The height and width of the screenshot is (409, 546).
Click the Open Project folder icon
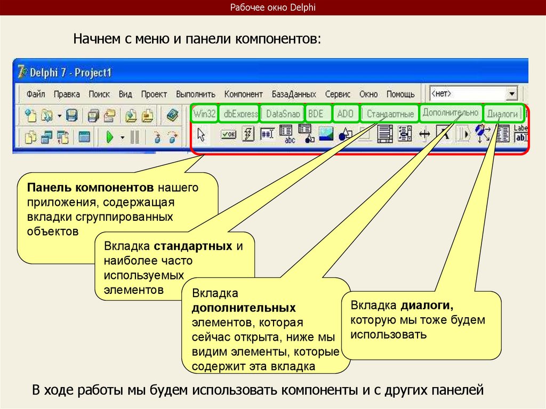coord(109,115)
